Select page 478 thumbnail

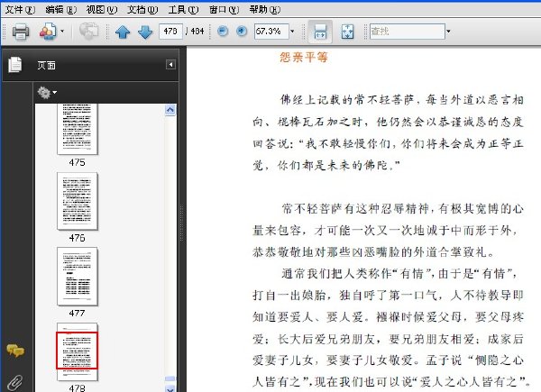click(x=78, y=351)
